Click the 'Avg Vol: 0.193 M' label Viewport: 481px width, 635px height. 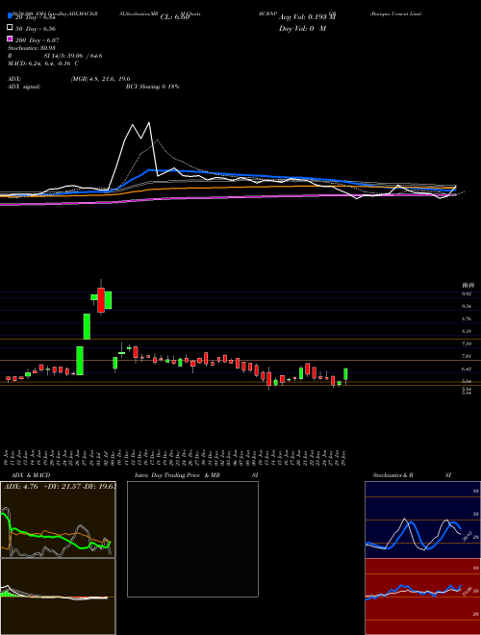point(307,17)
